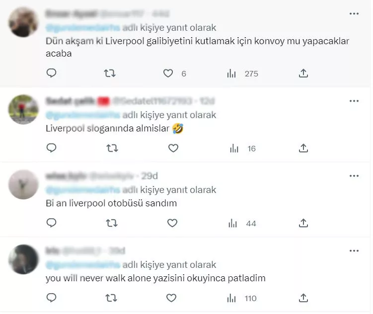Open more options on 'sloganında almislar' tweet
373x314 pixels.
[354, 101]
